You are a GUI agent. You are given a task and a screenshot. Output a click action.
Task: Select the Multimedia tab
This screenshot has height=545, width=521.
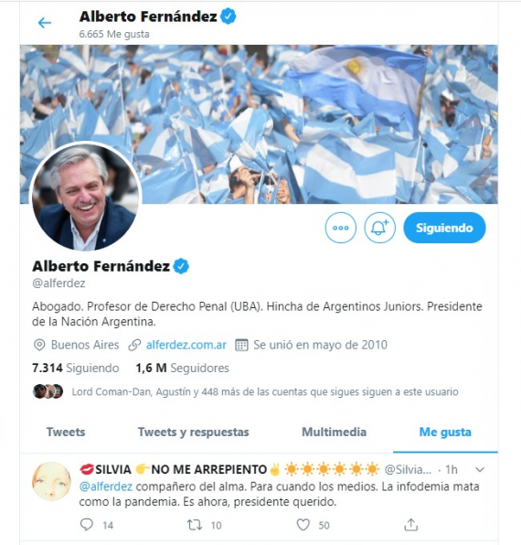point(334,432)
